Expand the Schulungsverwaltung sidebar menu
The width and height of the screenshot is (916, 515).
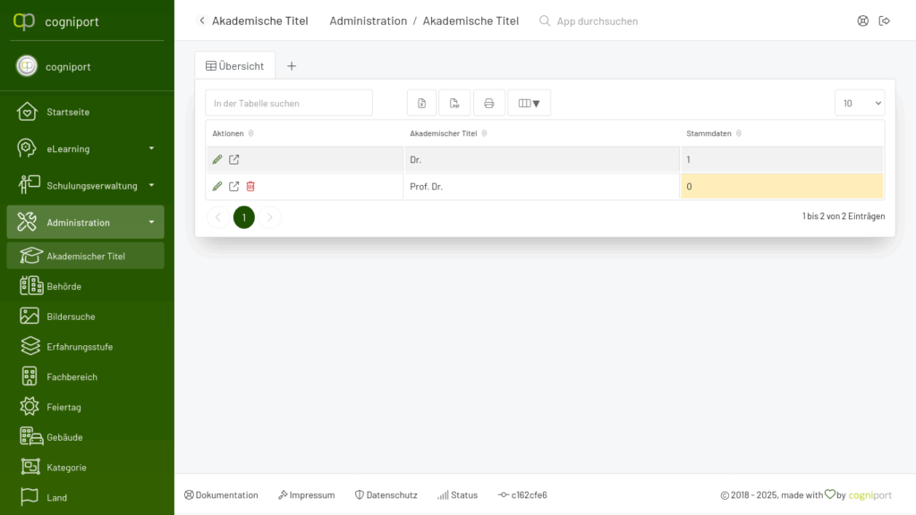(85, 186)
